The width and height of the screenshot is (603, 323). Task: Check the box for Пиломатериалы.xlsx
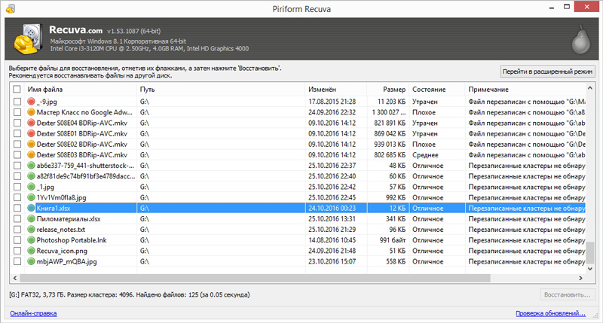[17, 219]
